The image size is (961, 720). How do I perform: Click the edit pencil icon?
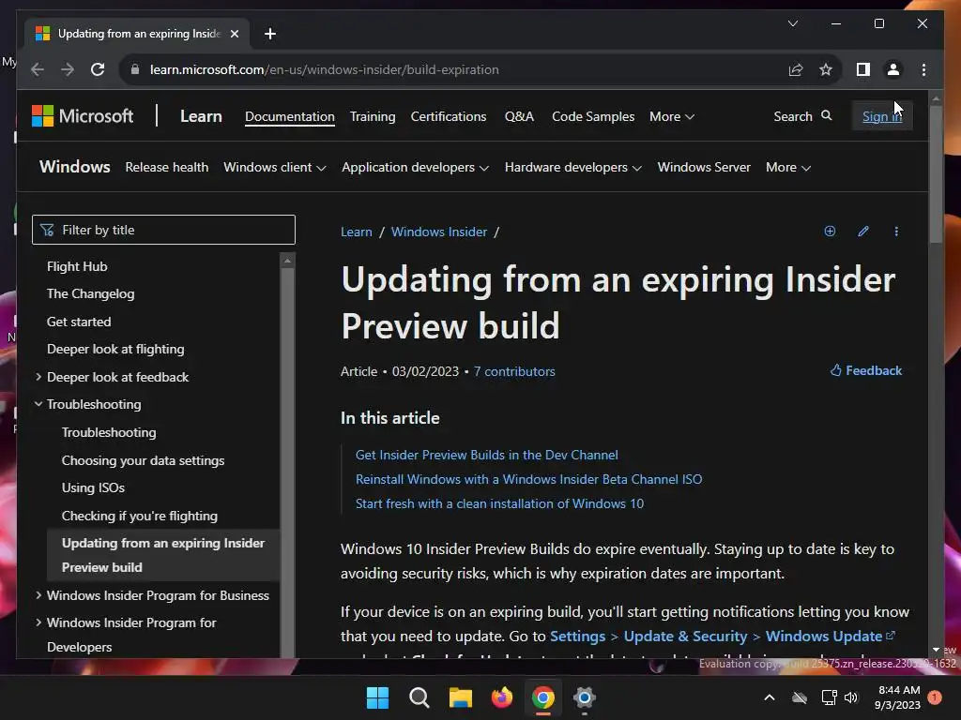tap(863, 231)
